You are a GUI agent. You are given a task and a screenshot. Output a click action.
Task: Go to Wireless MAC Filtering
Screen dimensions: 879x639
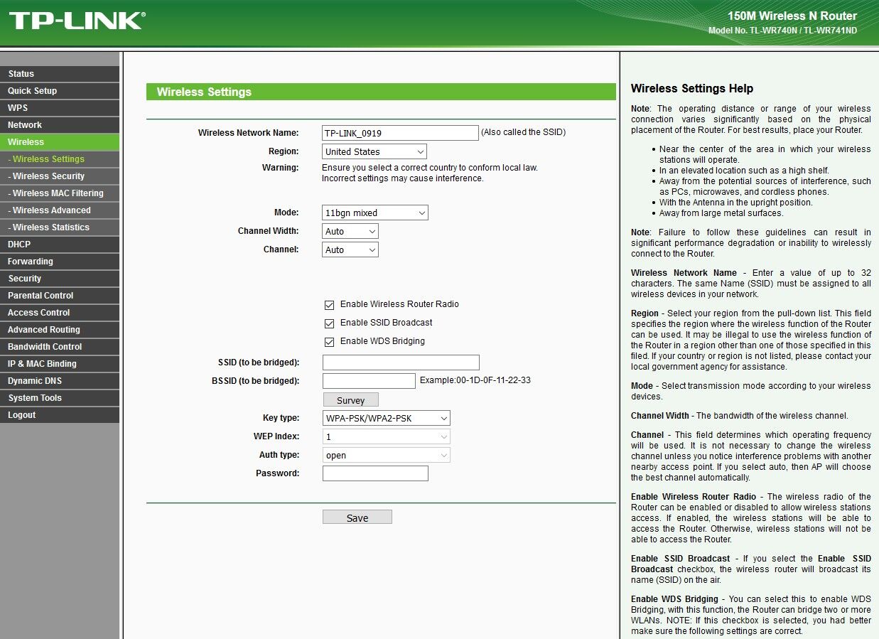[x=60, y=193]
